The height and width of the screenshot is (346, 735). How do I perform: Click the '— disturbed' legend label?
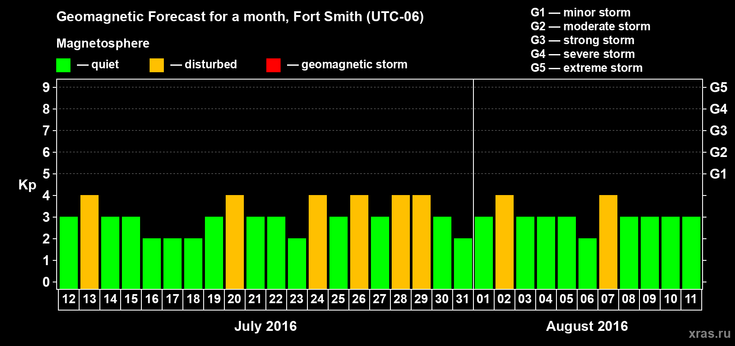[x=204, y=64]
